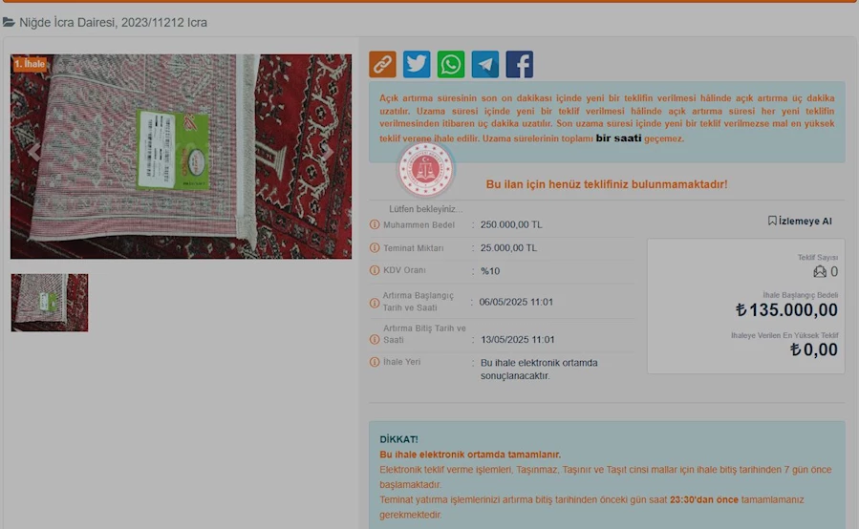This screenshot has width=859, height=529.
Task: Share the listing on Telegram
Action: [485, 64]
